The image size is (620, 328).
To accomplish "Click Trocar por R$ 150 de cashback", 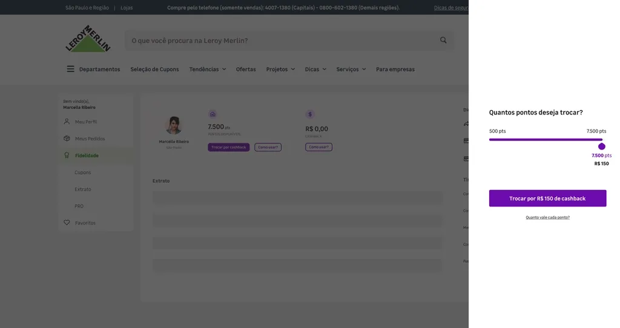I will 547,198.
